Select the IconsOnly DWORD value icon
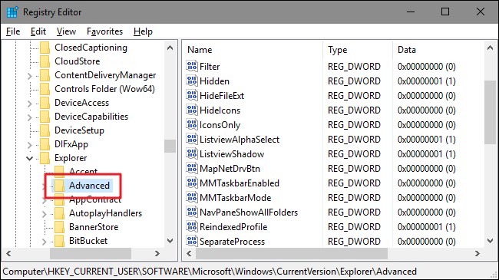This screenshot has height=280, width=499. pos(192,125)
